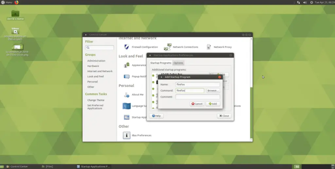Click the Control Center vertical scrollbar
This screenshot has height=169, width=335.
point(251,89)
